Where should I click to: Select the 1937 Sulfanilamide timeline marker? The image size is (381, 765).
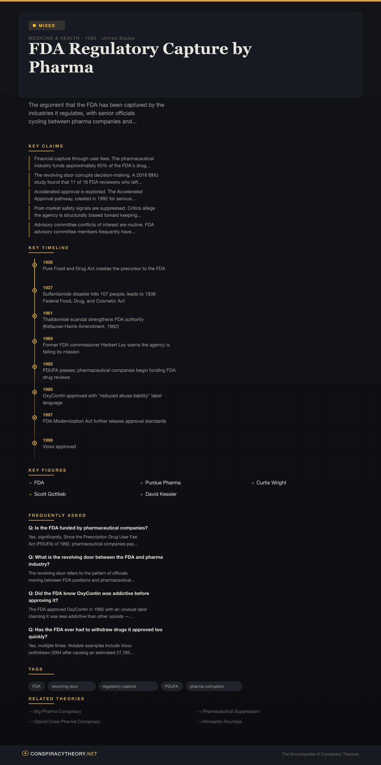point(35,290)
